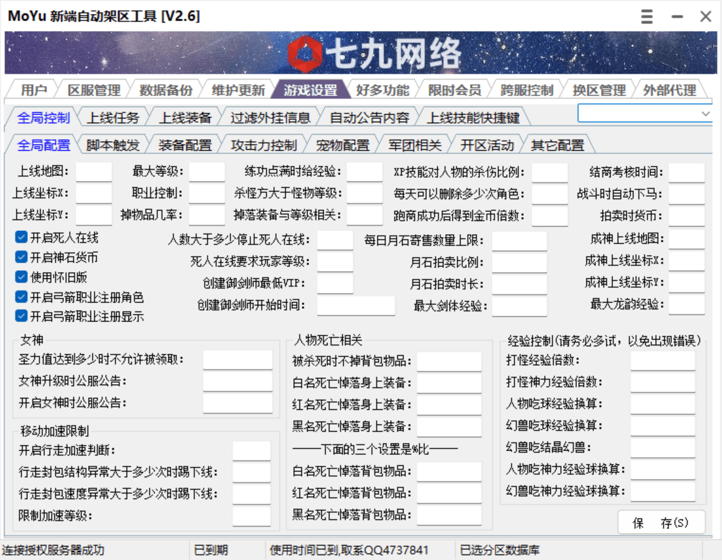Click the 保存 button
Image resolution: width=722 pixels, height=560 pixels.
point(661,523)
